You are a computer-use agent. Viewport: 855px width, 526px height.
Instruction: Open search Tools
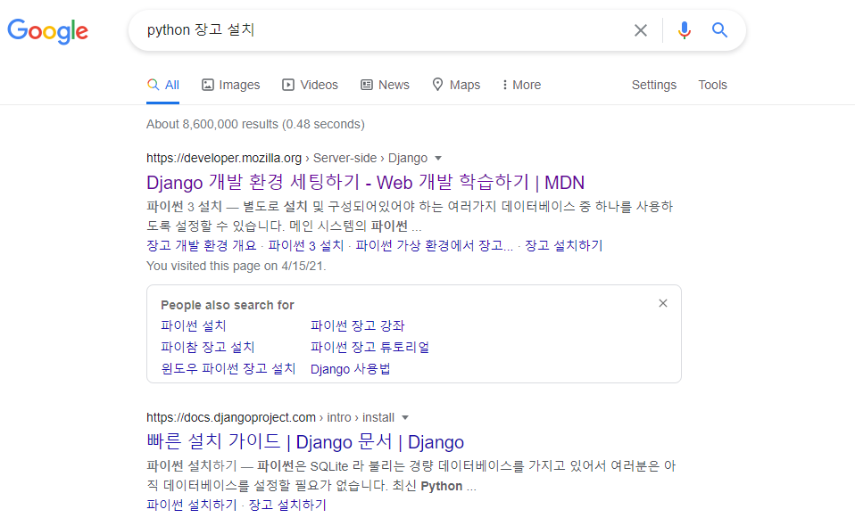[713, 85]
